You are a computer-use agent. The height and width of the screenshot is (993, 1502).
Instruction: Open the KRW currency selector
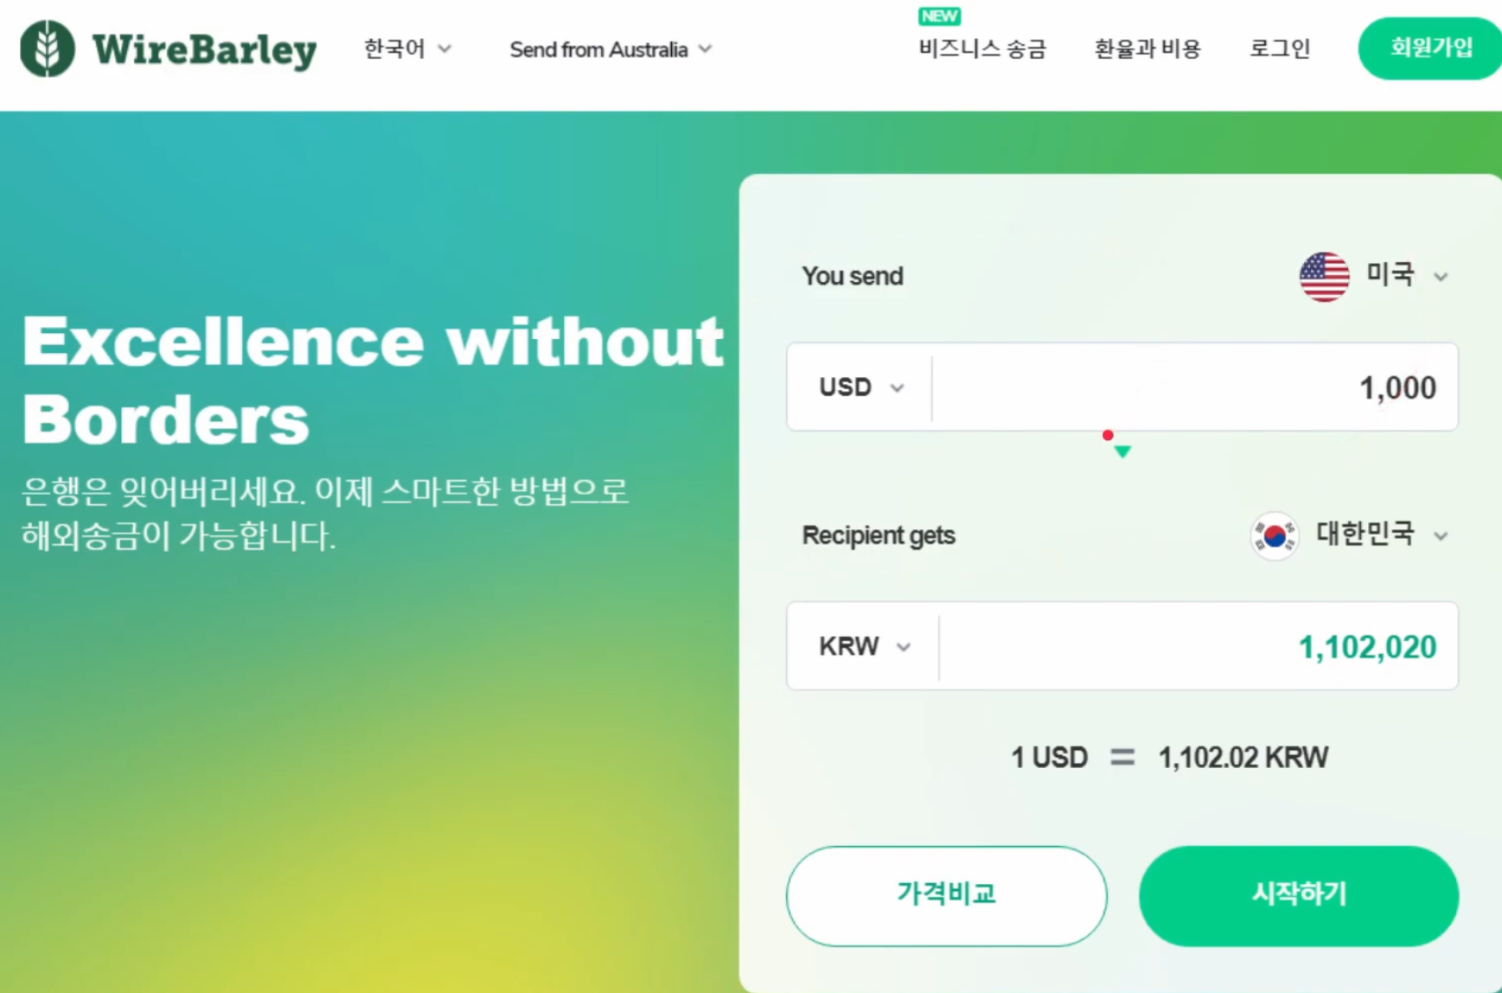click(864, 646)
